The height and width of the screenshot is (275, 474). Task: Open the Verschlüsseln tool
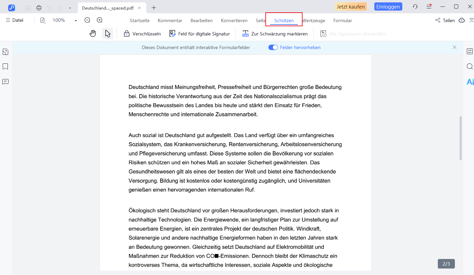coord(142,33)
